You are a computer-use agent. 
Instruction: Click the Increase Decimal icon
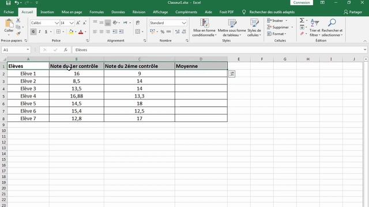pyautogui.click(x=178, y=32)
